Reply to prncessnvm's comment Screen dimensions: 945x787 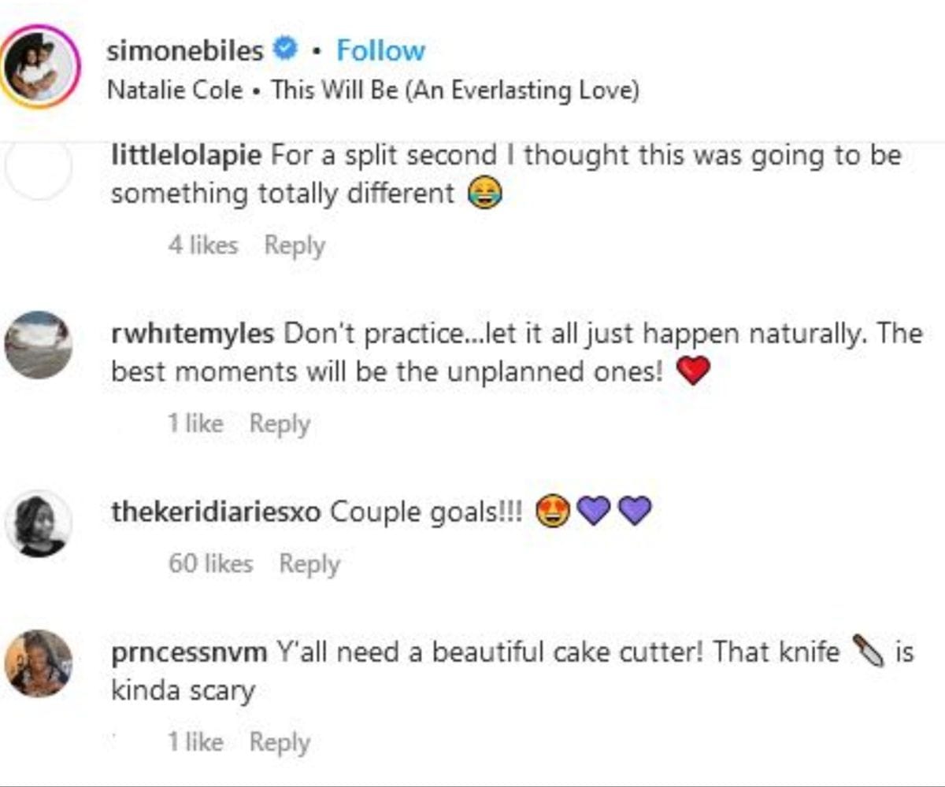coord(280,741)
